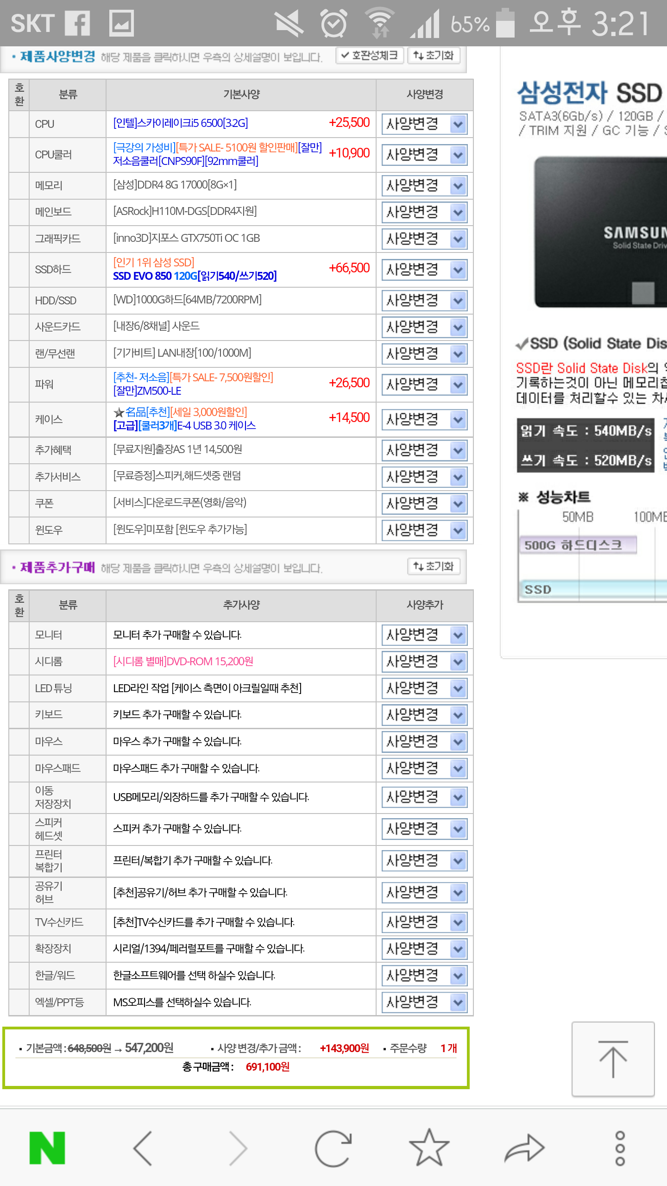Viewport: 667px width, 1186px height.
Task: Select the 내장6/8채널 사운드 entry
Action: (157, 326)
